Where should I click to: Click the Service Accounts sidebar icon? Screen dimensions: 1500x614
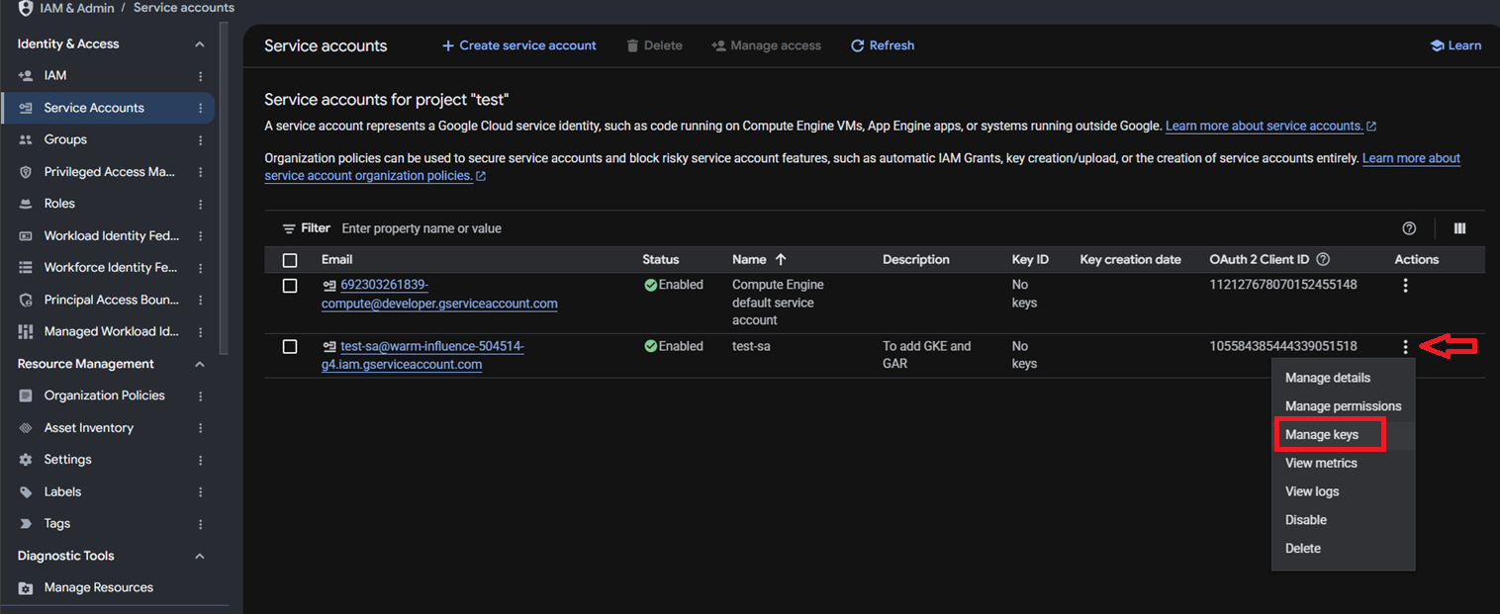(26, 108)
